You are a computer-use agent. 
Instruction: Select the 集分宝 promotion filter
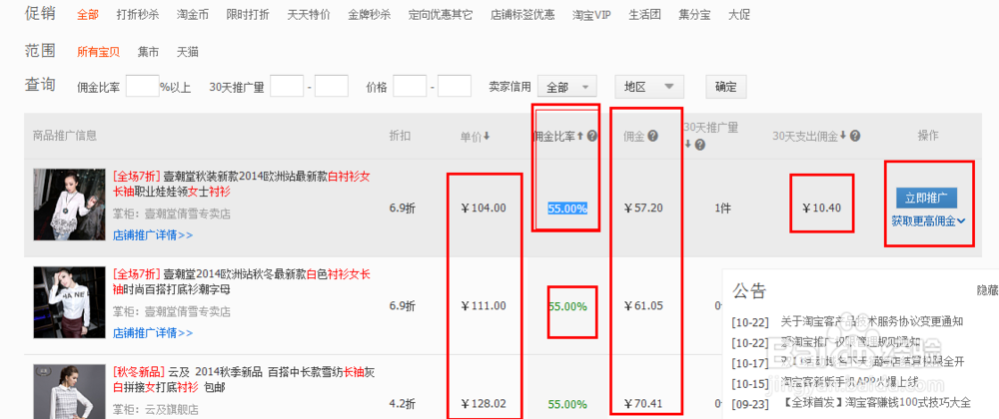click(694, 15)
